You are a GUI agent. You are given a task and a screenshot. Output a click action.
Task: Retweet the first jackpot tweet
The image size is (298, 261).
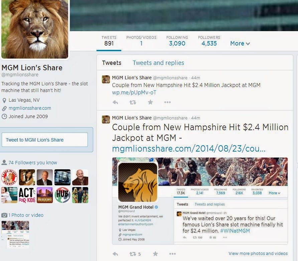coord(133,102)
